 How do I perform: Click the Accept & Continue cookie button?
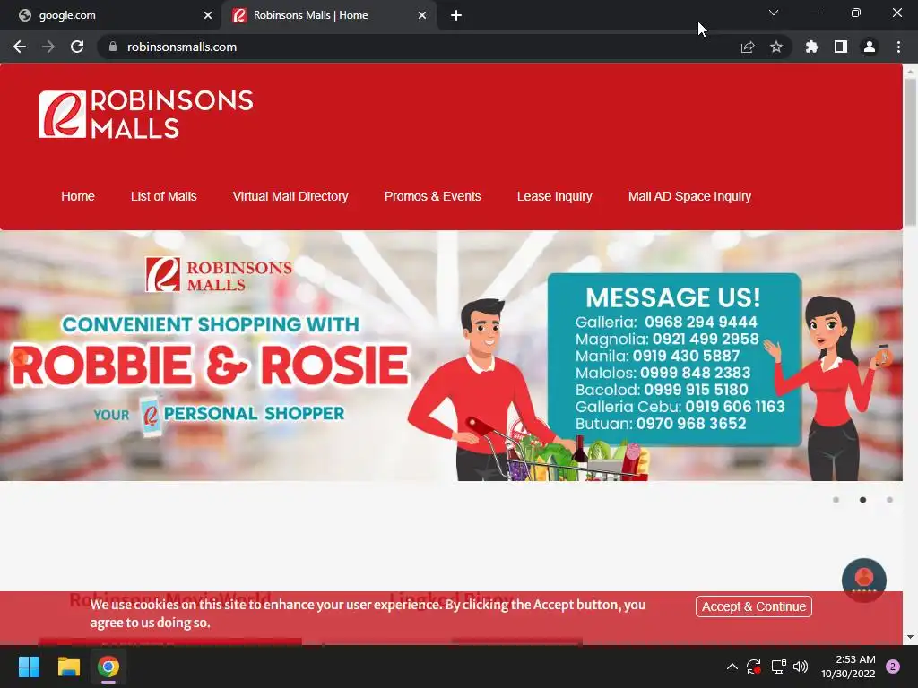[753, 606]
